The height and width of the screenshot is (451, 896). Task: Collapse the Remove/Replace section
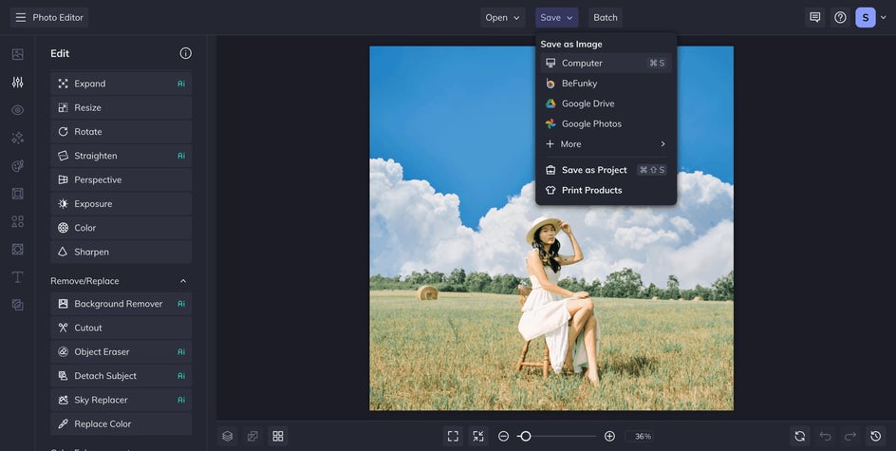coord(183,281)
